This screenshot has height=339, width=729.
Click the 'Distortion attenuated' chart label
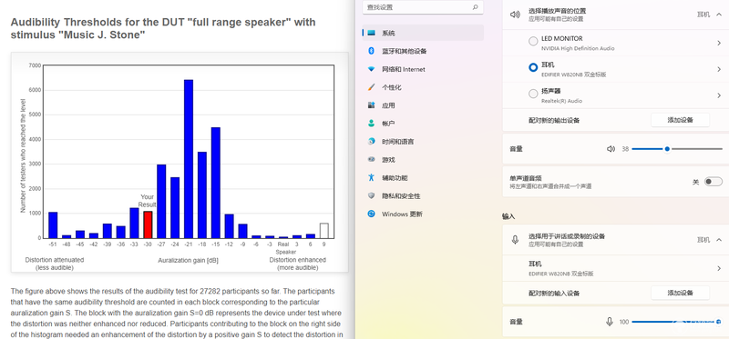point(55,260)
